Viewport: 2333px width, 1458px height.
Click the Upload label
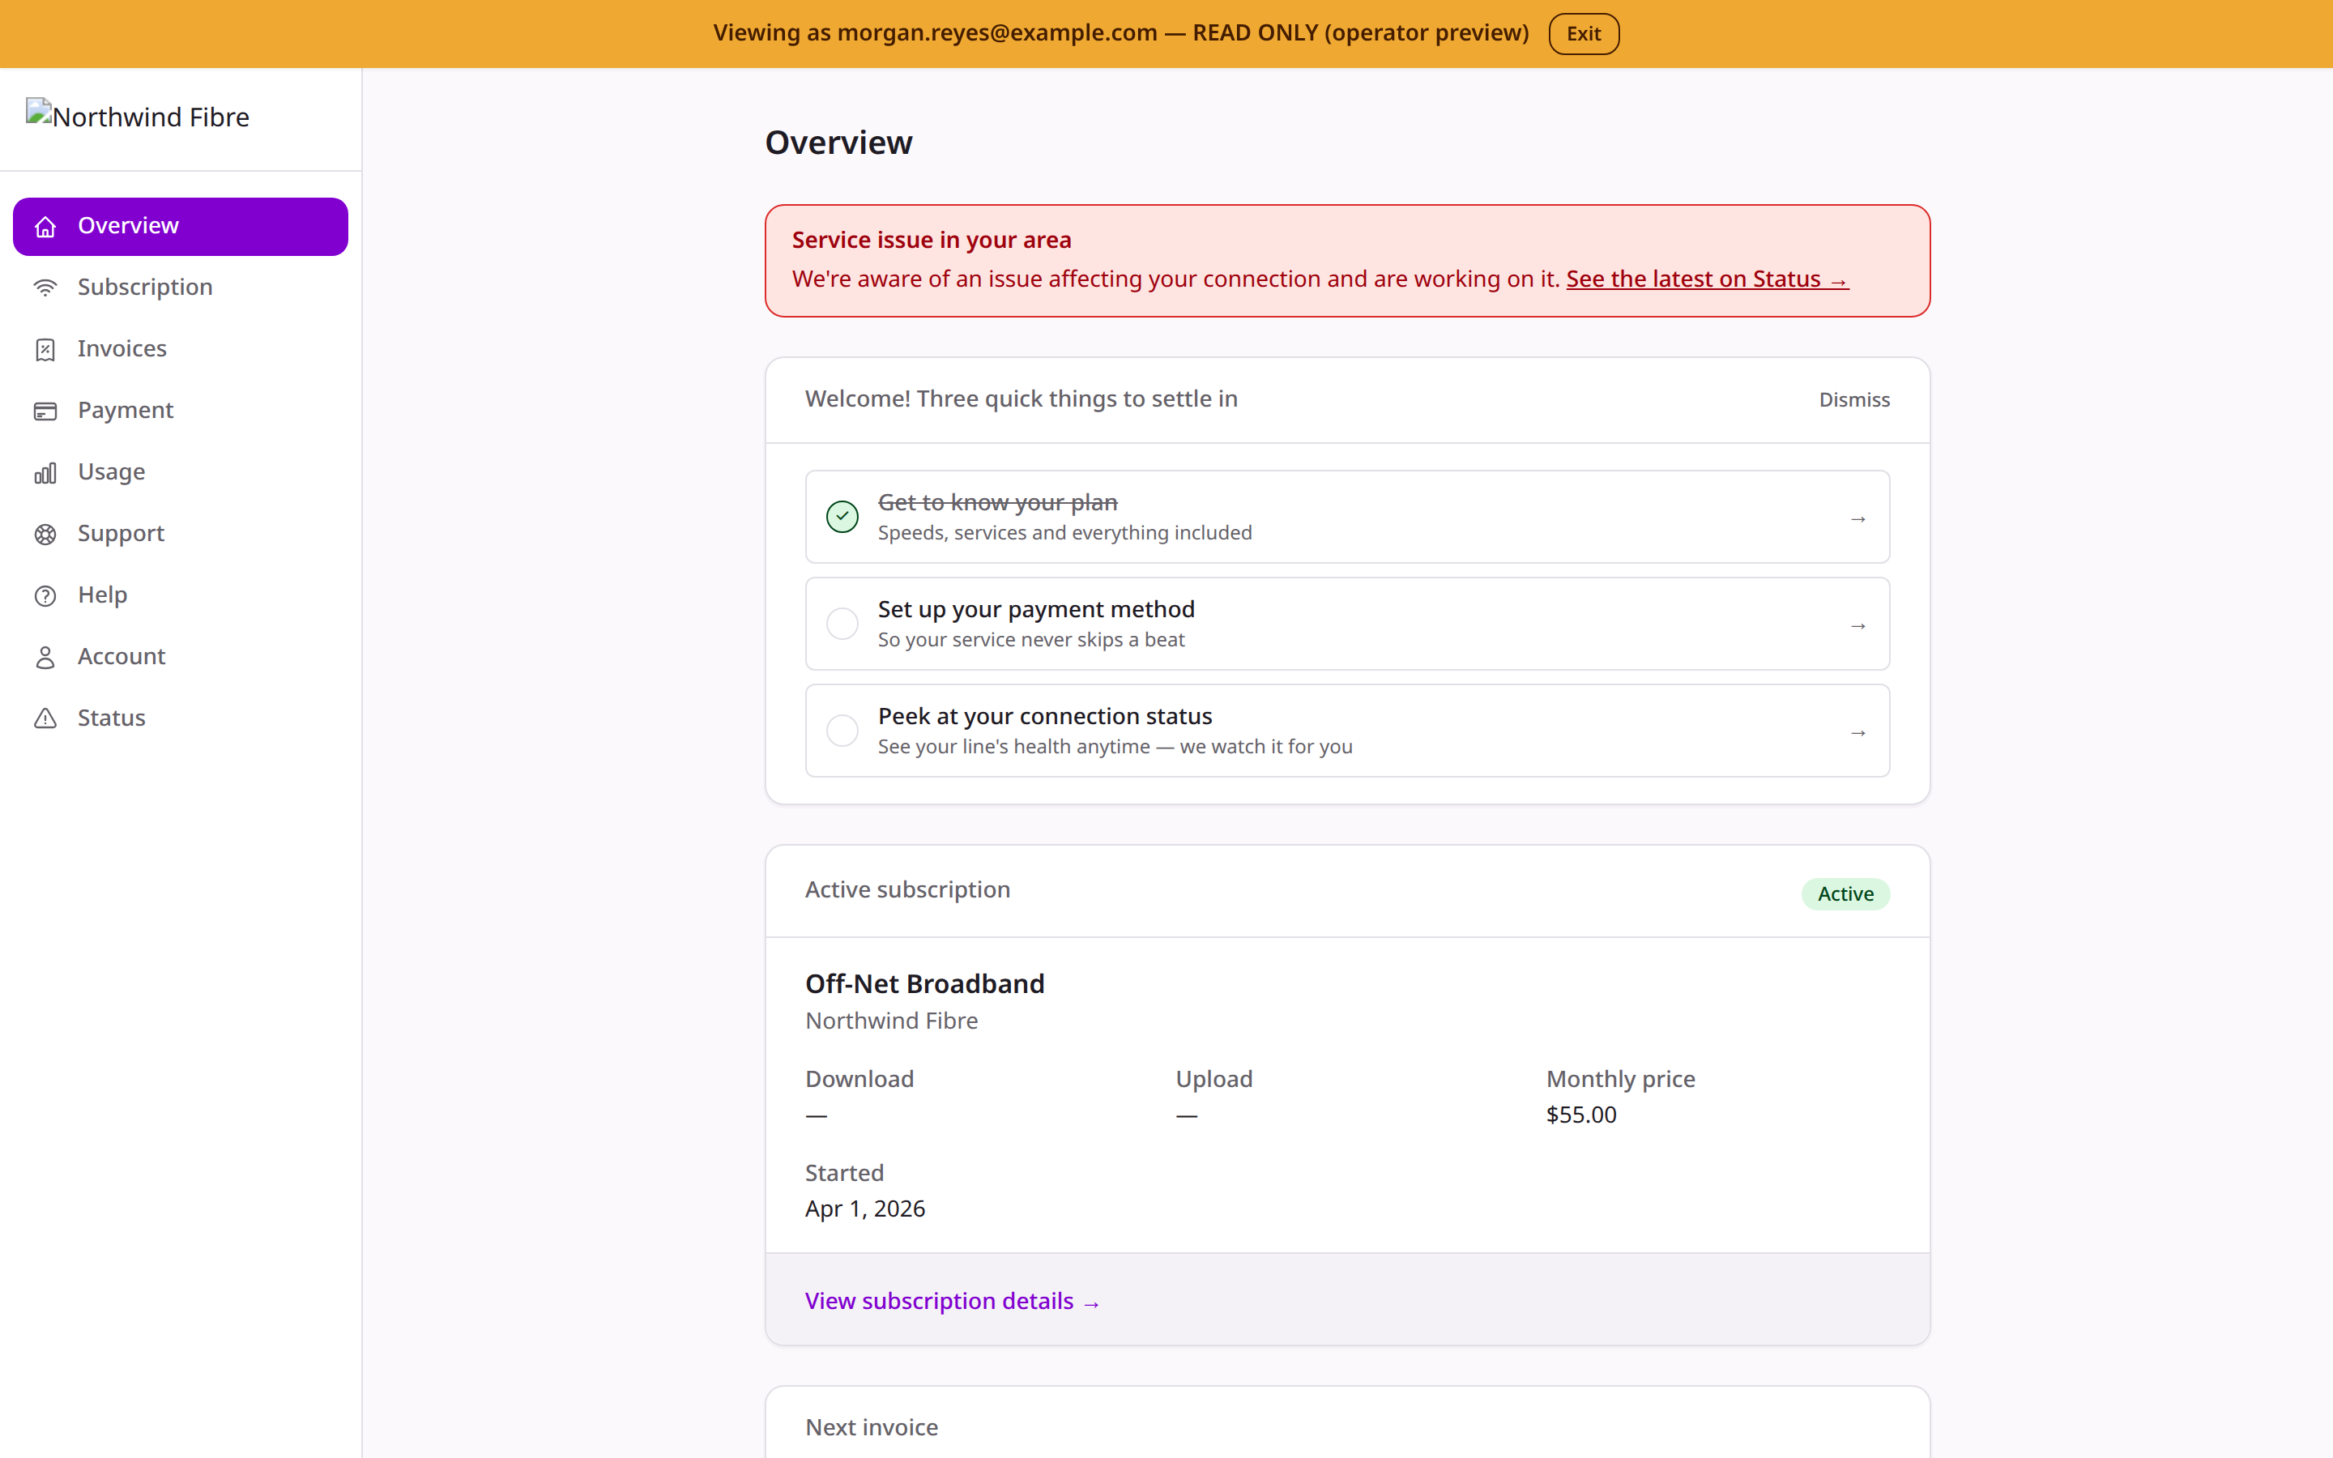[1213, 1079]
